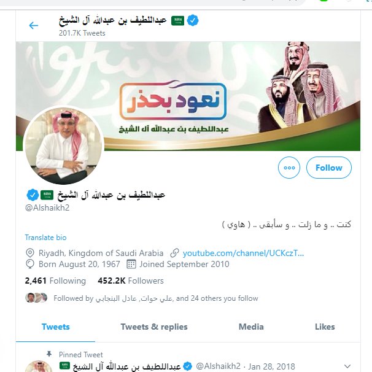Click the link chain icon beside youtube URL
372x372 pixels.
pyautogui.click(x=174, y=253)
